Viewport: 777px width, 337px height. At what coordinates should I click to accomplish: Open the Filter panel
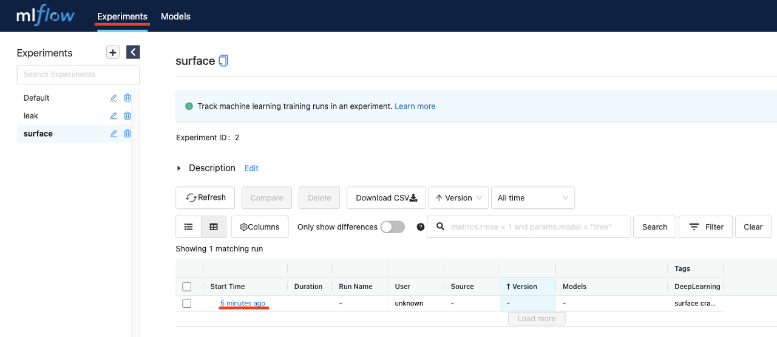point(706,227)
